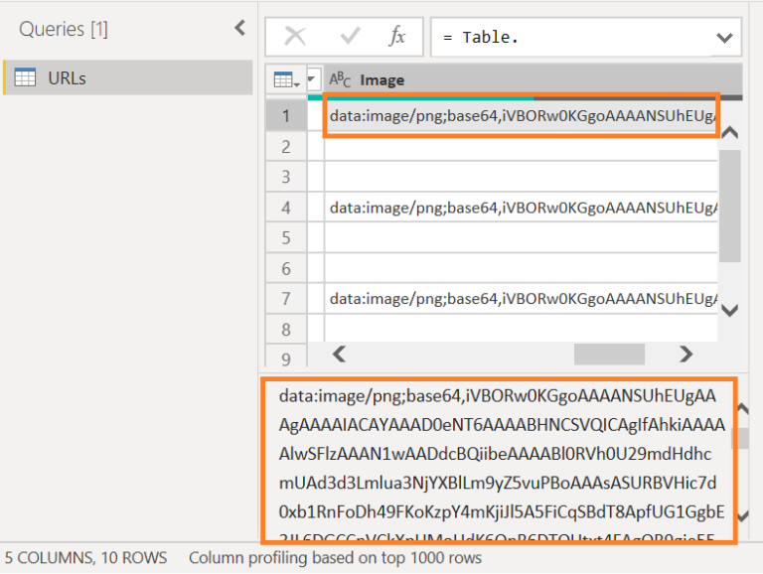Select the URLs query in the Queries pane

(x=68, y=77)
